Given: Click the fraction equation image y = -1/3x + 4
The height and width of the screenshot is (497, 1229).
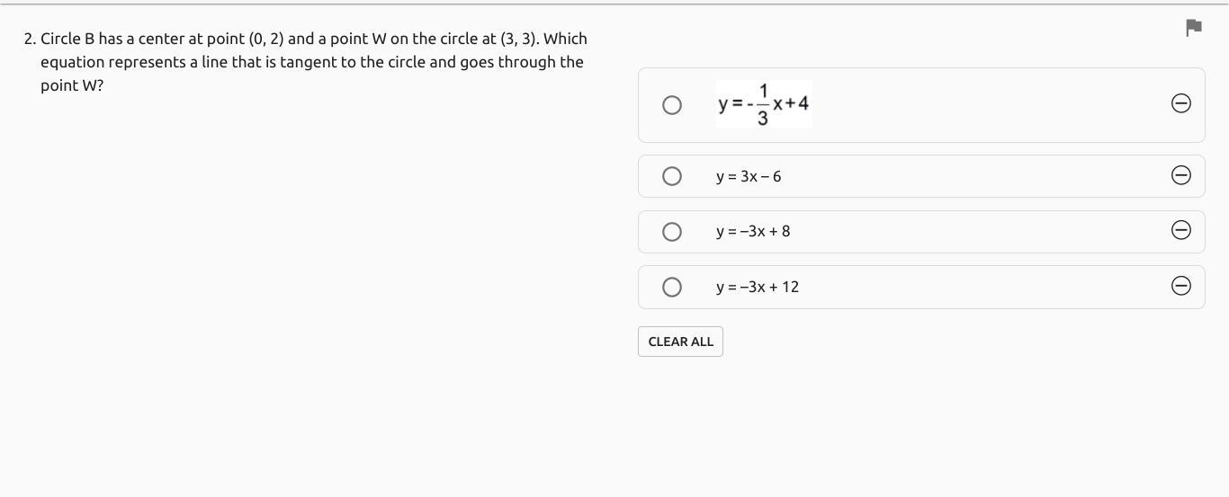Looking at the screenshot, I should (764, 103).
